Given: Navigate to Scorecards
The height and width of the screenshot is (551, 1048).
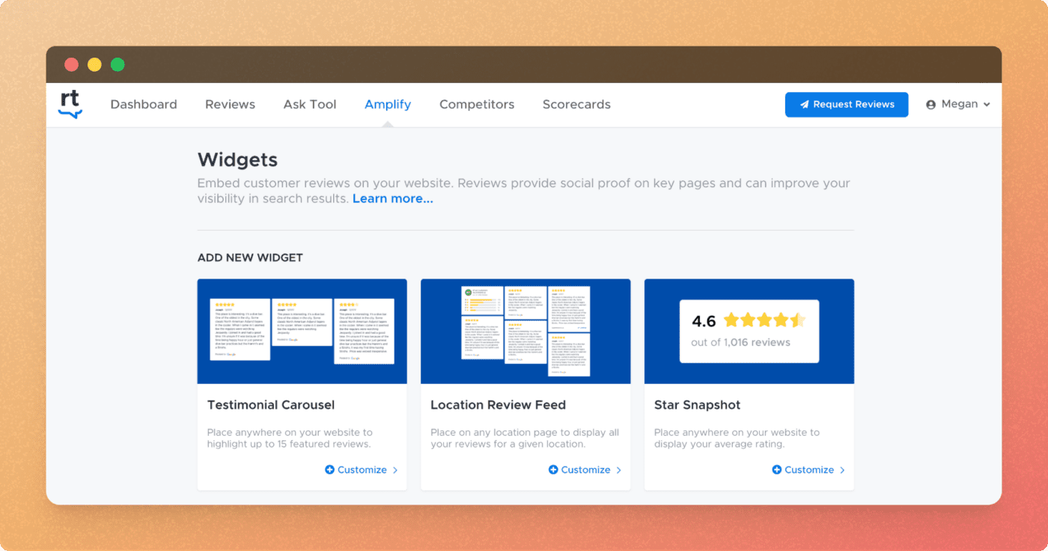Looking at the screenshot, I should pyautogui.click(x=576, y=104).
